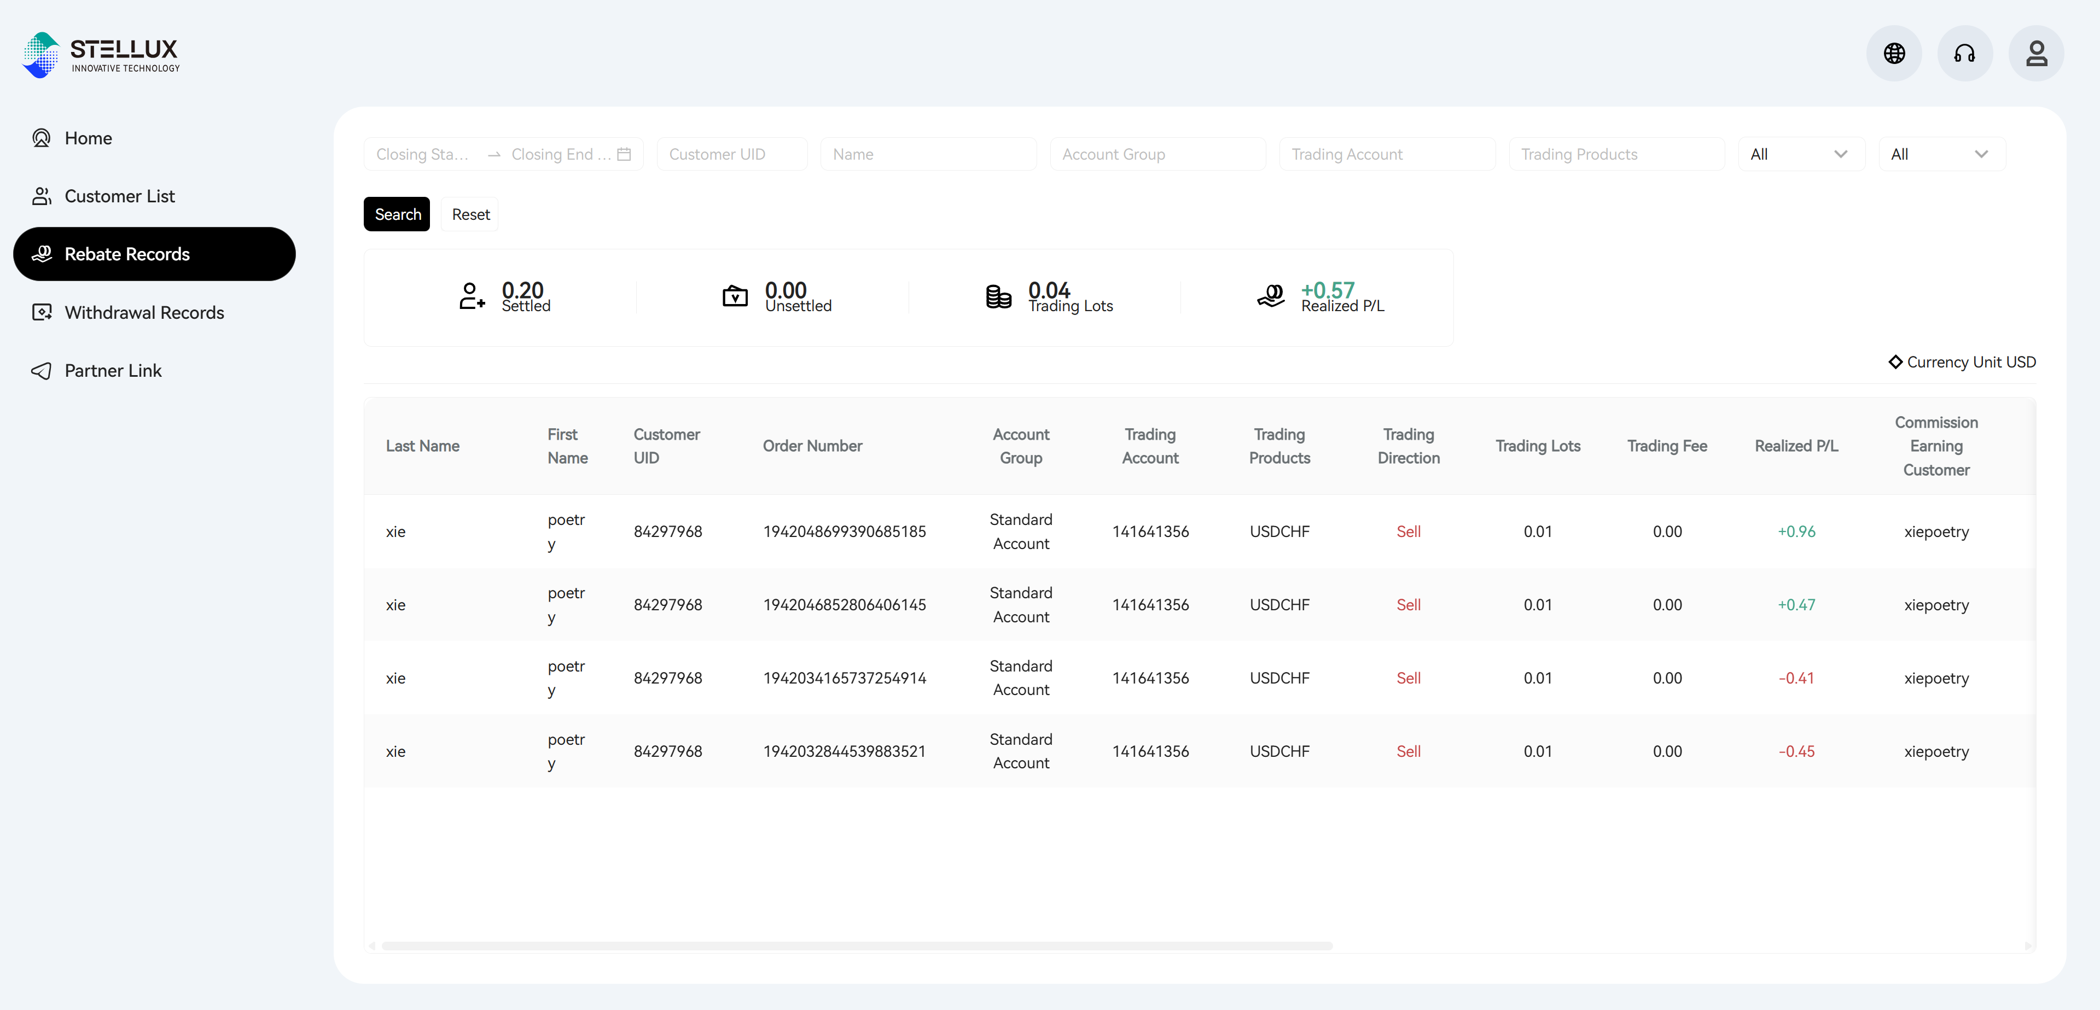
Task: Click the Last Name column header
Action: (x=422, y=446)
